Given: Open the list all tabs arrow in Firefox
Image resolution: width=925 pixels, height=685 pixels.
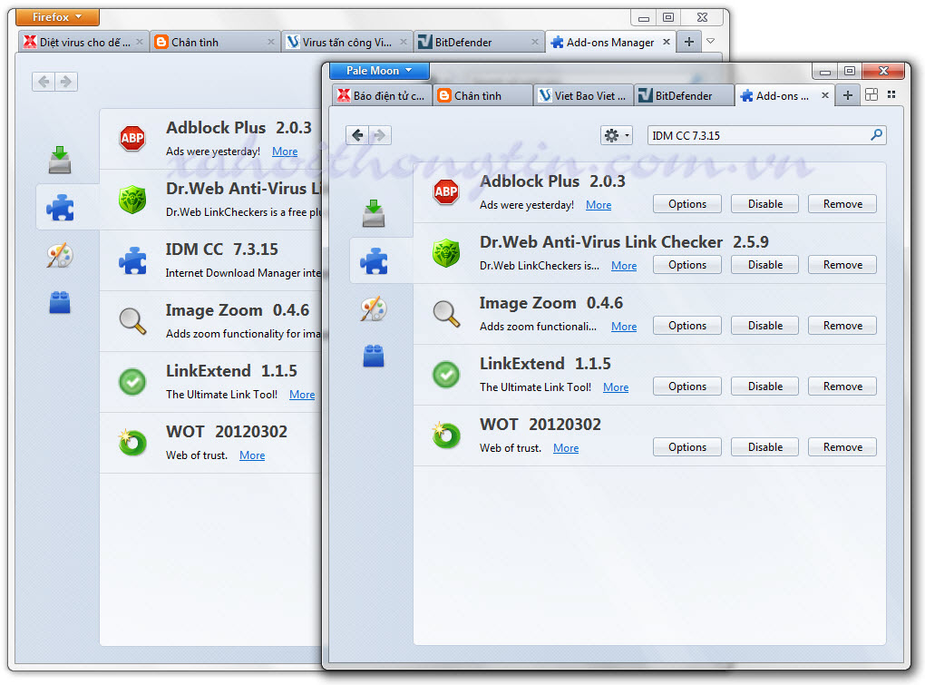Looking at the screenshot, I should [x=711, y=42].
